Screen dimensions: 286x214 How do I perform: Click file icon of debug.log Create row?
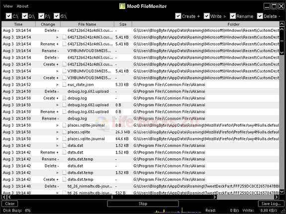(x=64, y=98)
